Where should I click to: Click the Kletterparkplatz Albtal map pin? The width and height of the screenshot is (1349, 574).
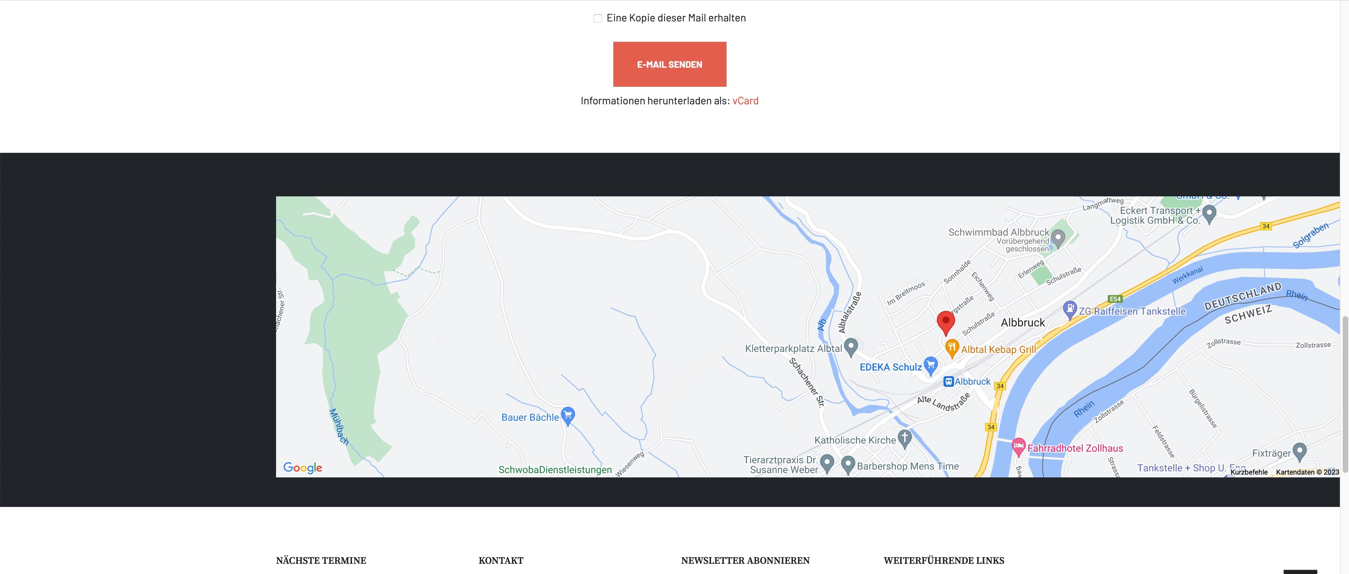point(851,346)
